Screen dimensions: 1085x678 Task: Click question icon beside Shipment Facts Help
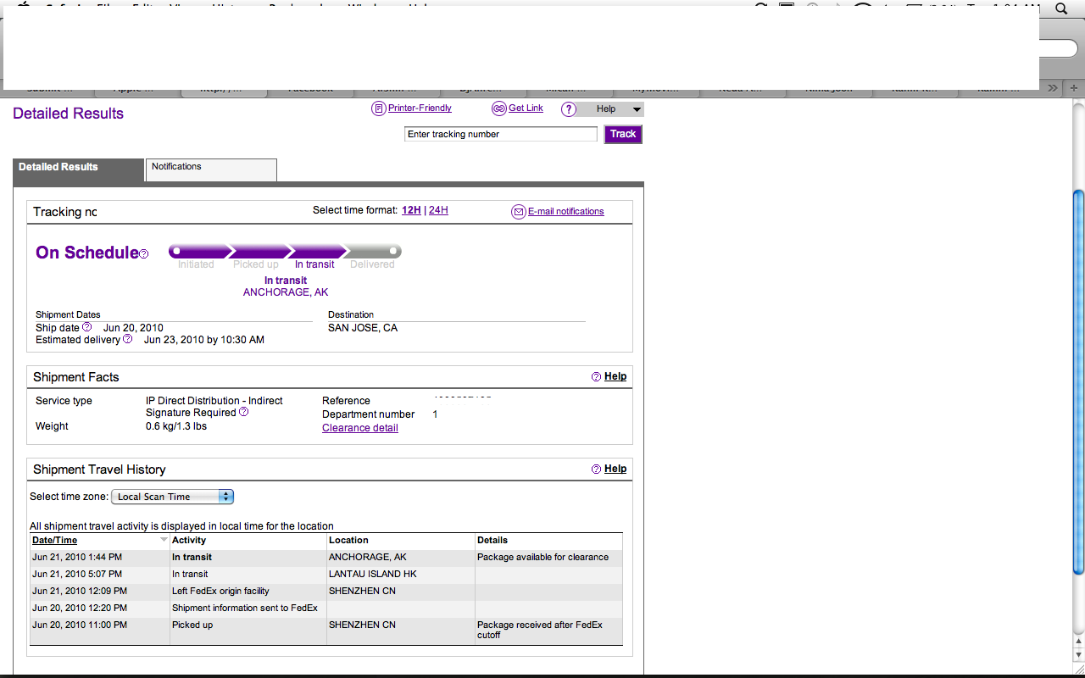pos(596,376)
